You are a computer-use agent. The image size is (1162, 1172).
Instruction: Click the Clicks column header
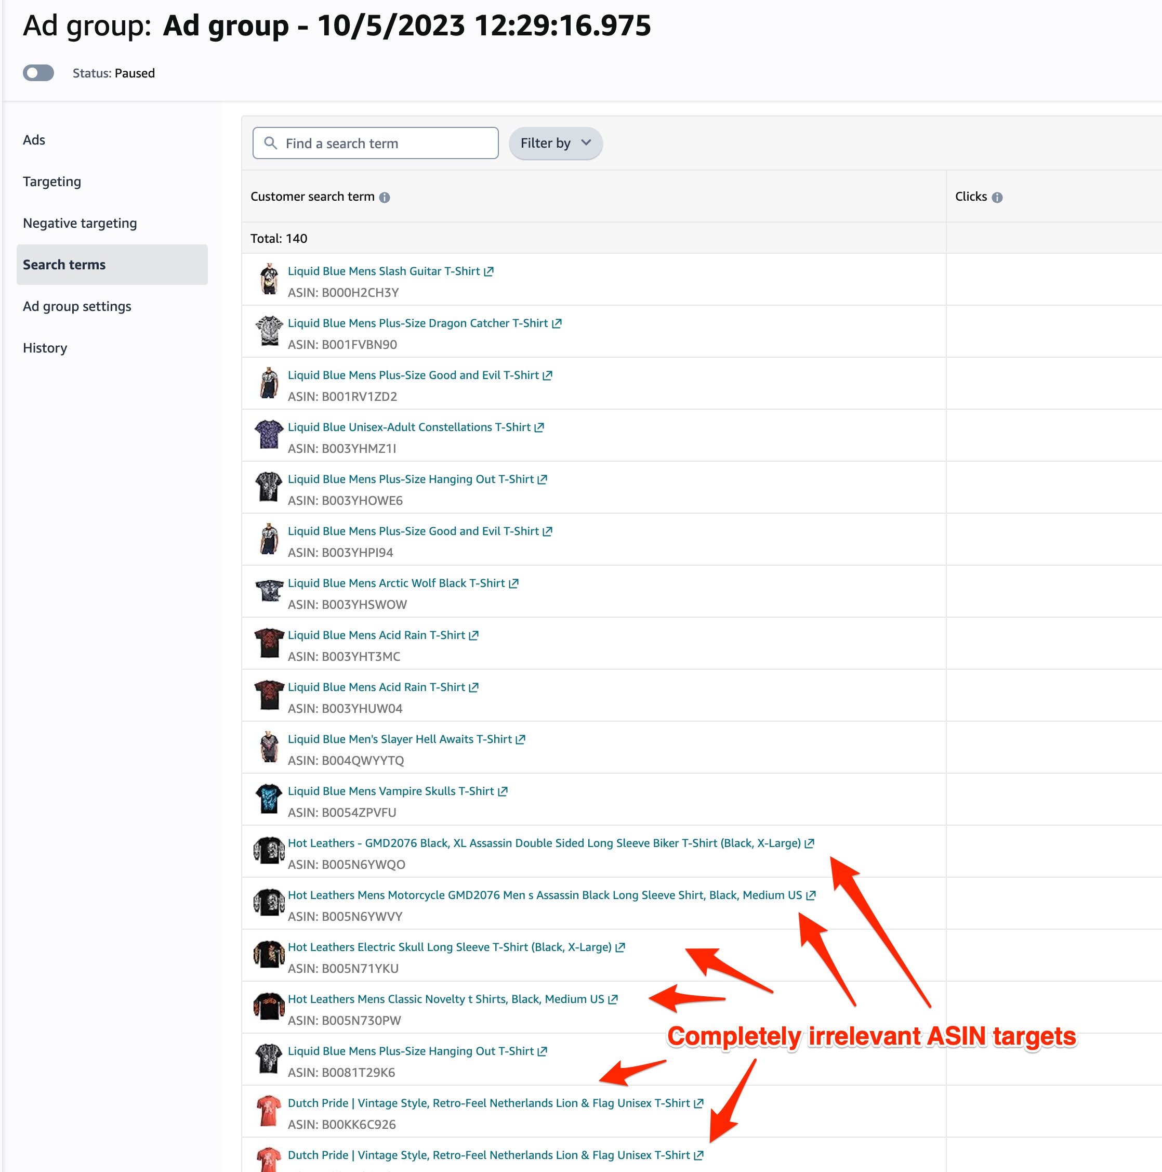point(971,197)
